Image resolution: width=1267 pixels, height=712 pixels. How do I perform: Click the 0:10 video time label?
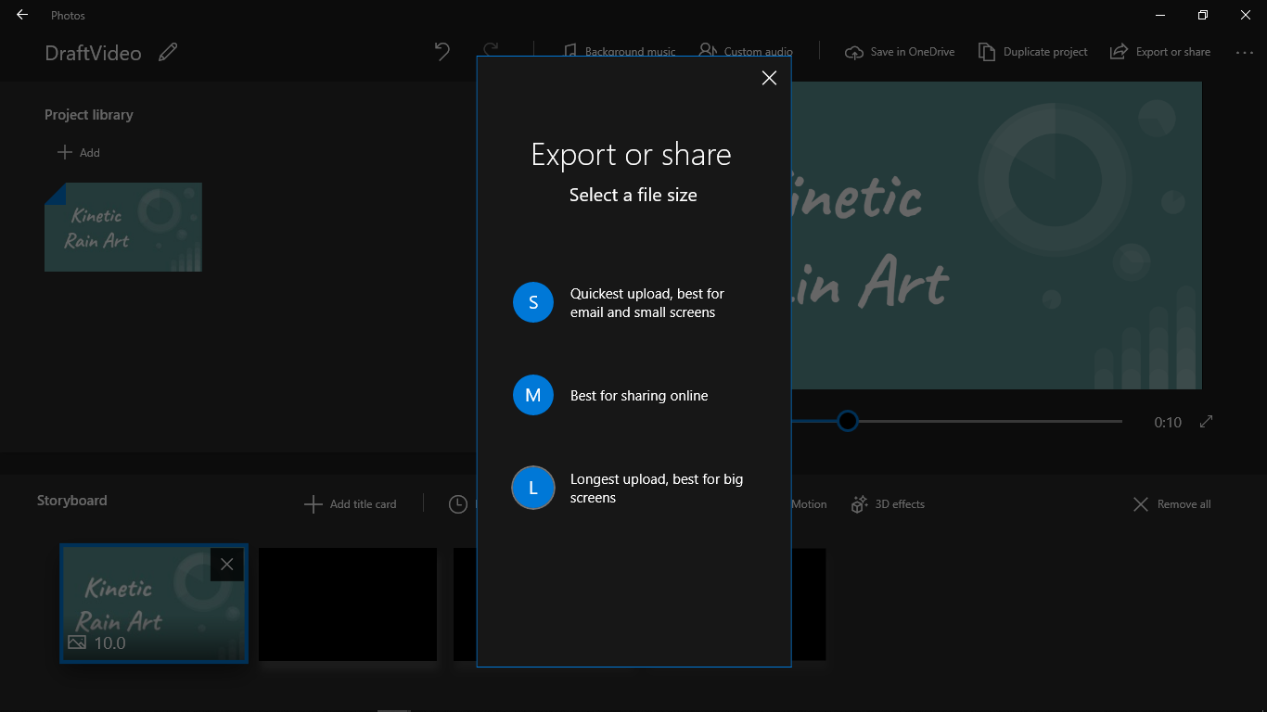pos(1168,423)
